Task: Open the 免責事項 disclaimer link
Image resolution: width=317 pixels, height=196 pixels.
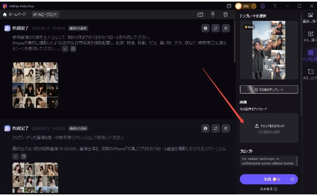Action: pos(266,189)
